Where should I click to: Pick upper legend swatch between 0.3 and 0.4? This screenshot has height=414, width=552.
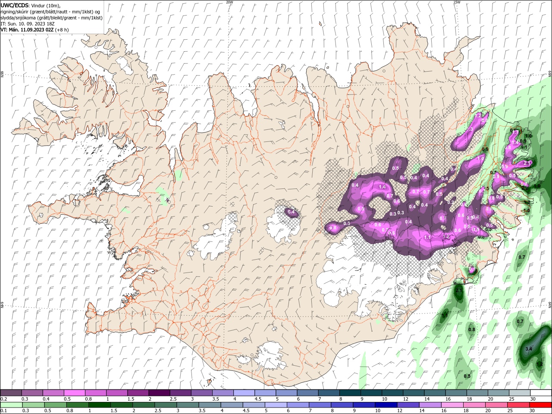click(32, 393)
